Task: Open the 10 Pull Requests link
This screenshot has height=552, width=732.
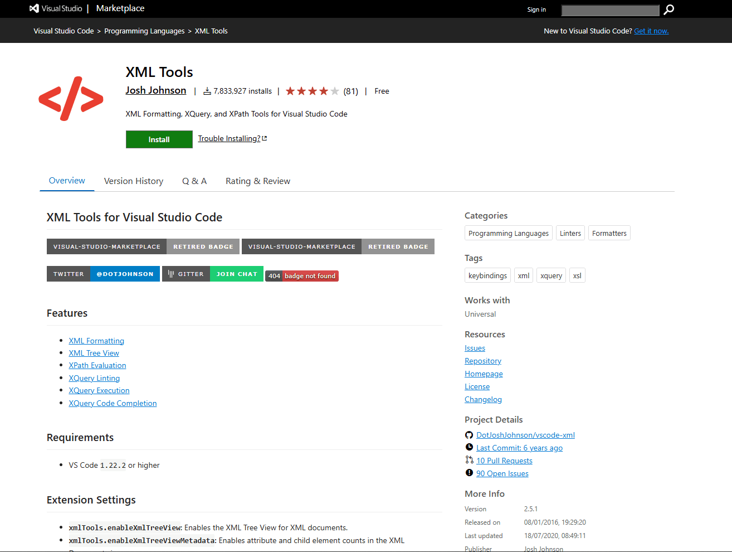Action: [504, 461]
